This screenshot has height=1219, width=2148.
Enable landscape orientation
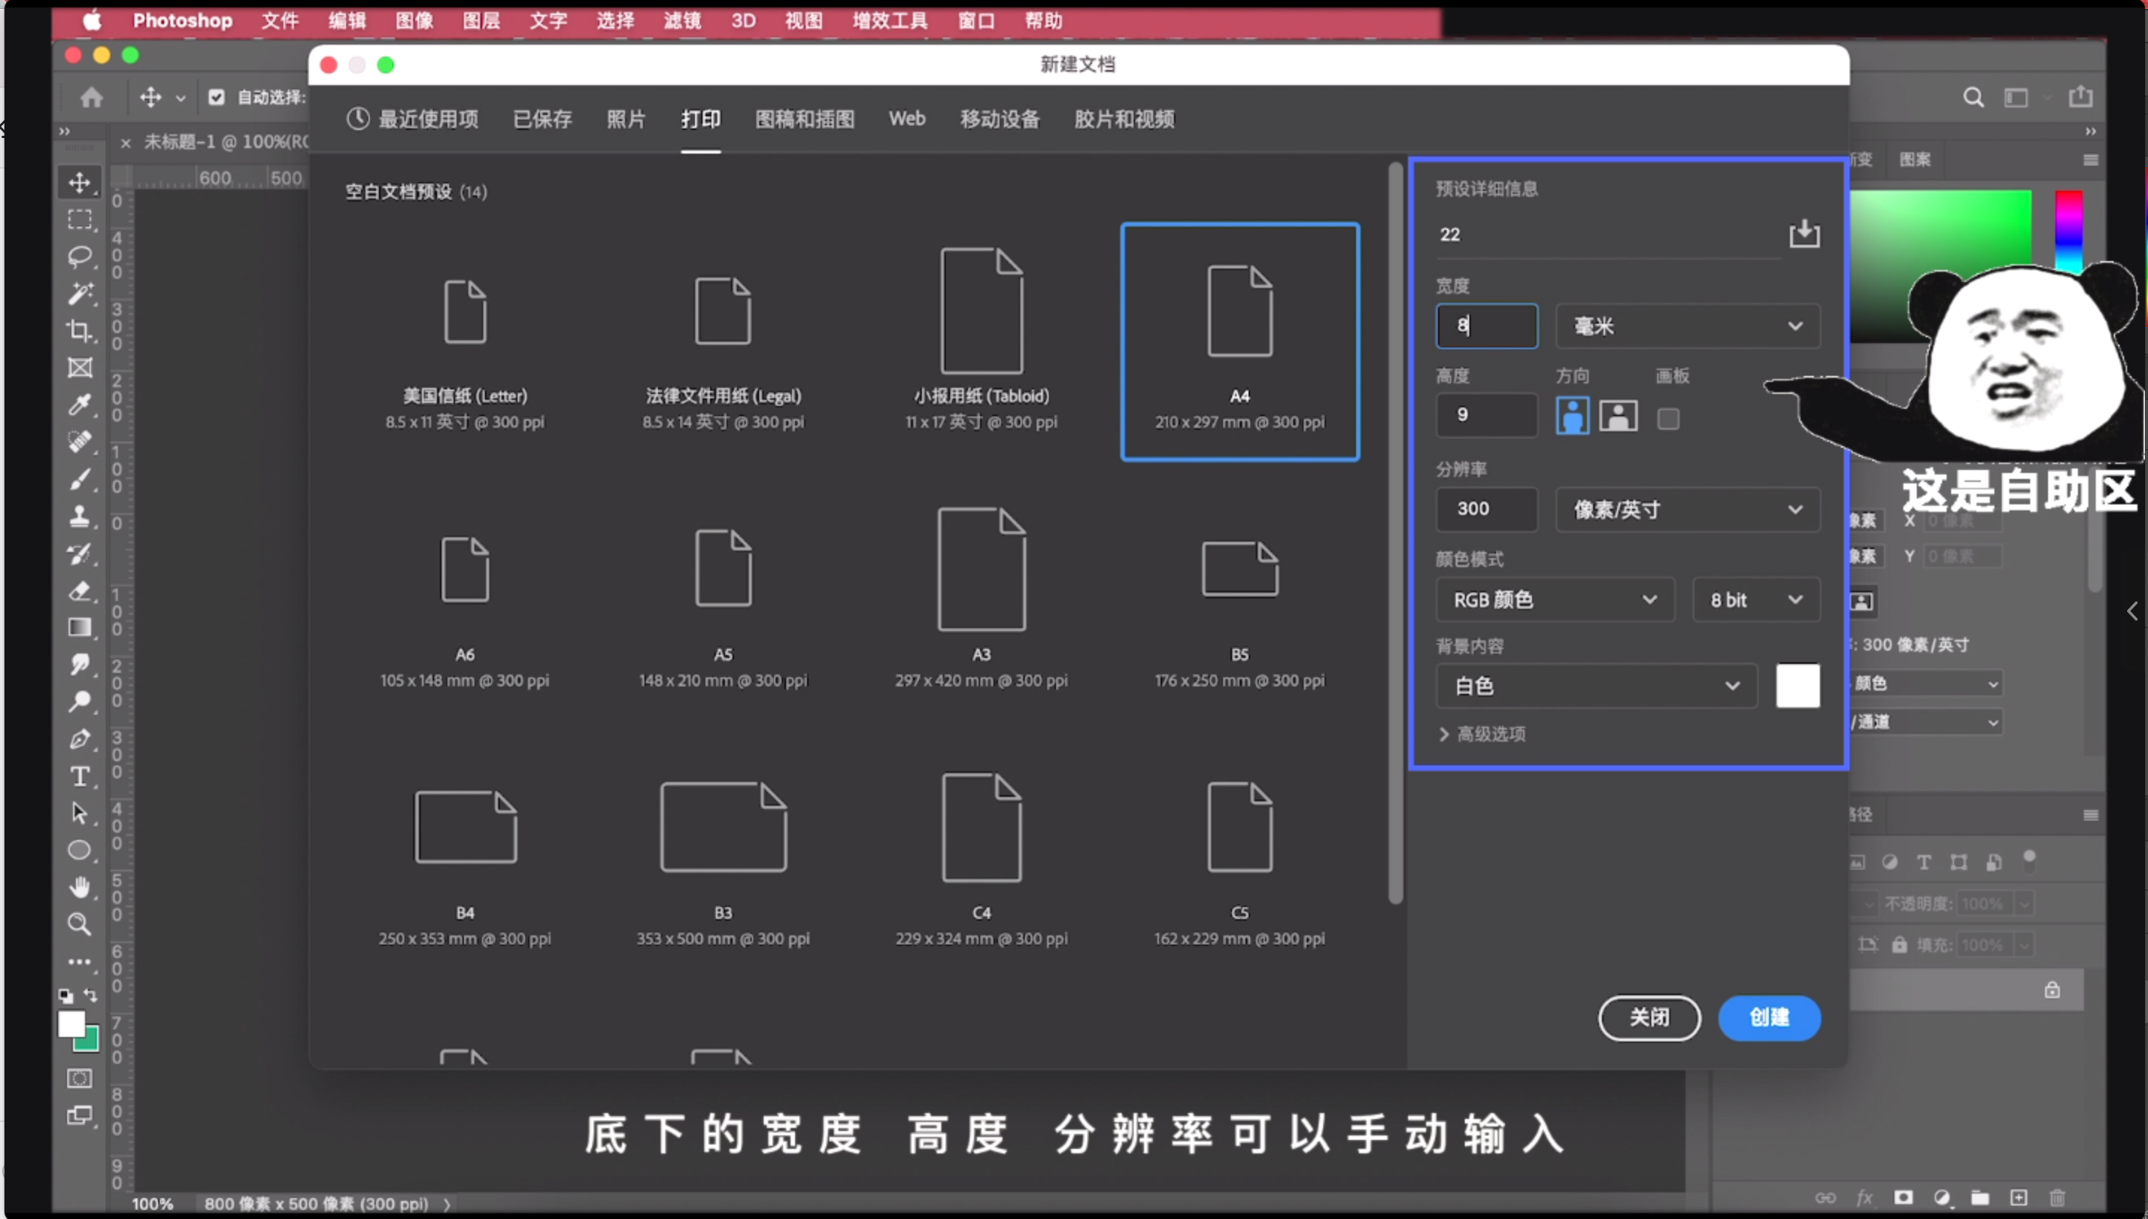coord(1618,416)
